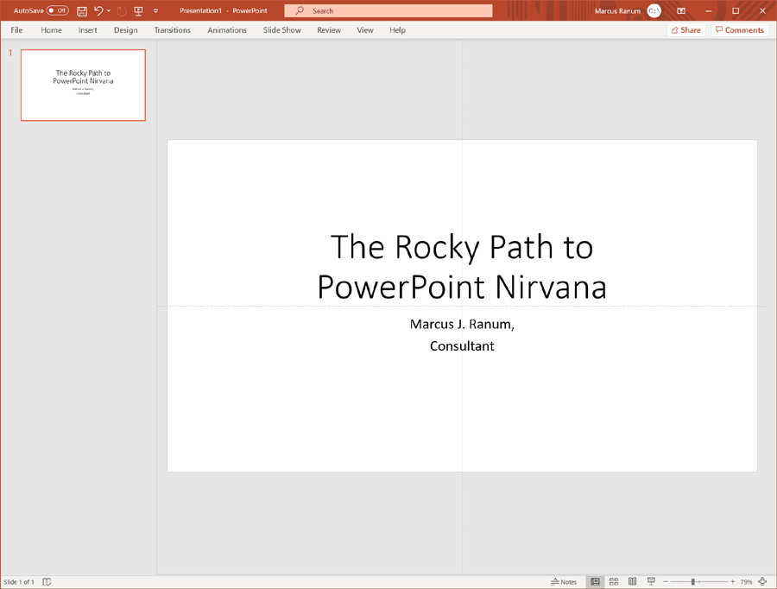
Task: Click the Marcus Ranum account name
Action: pos(617,11)
